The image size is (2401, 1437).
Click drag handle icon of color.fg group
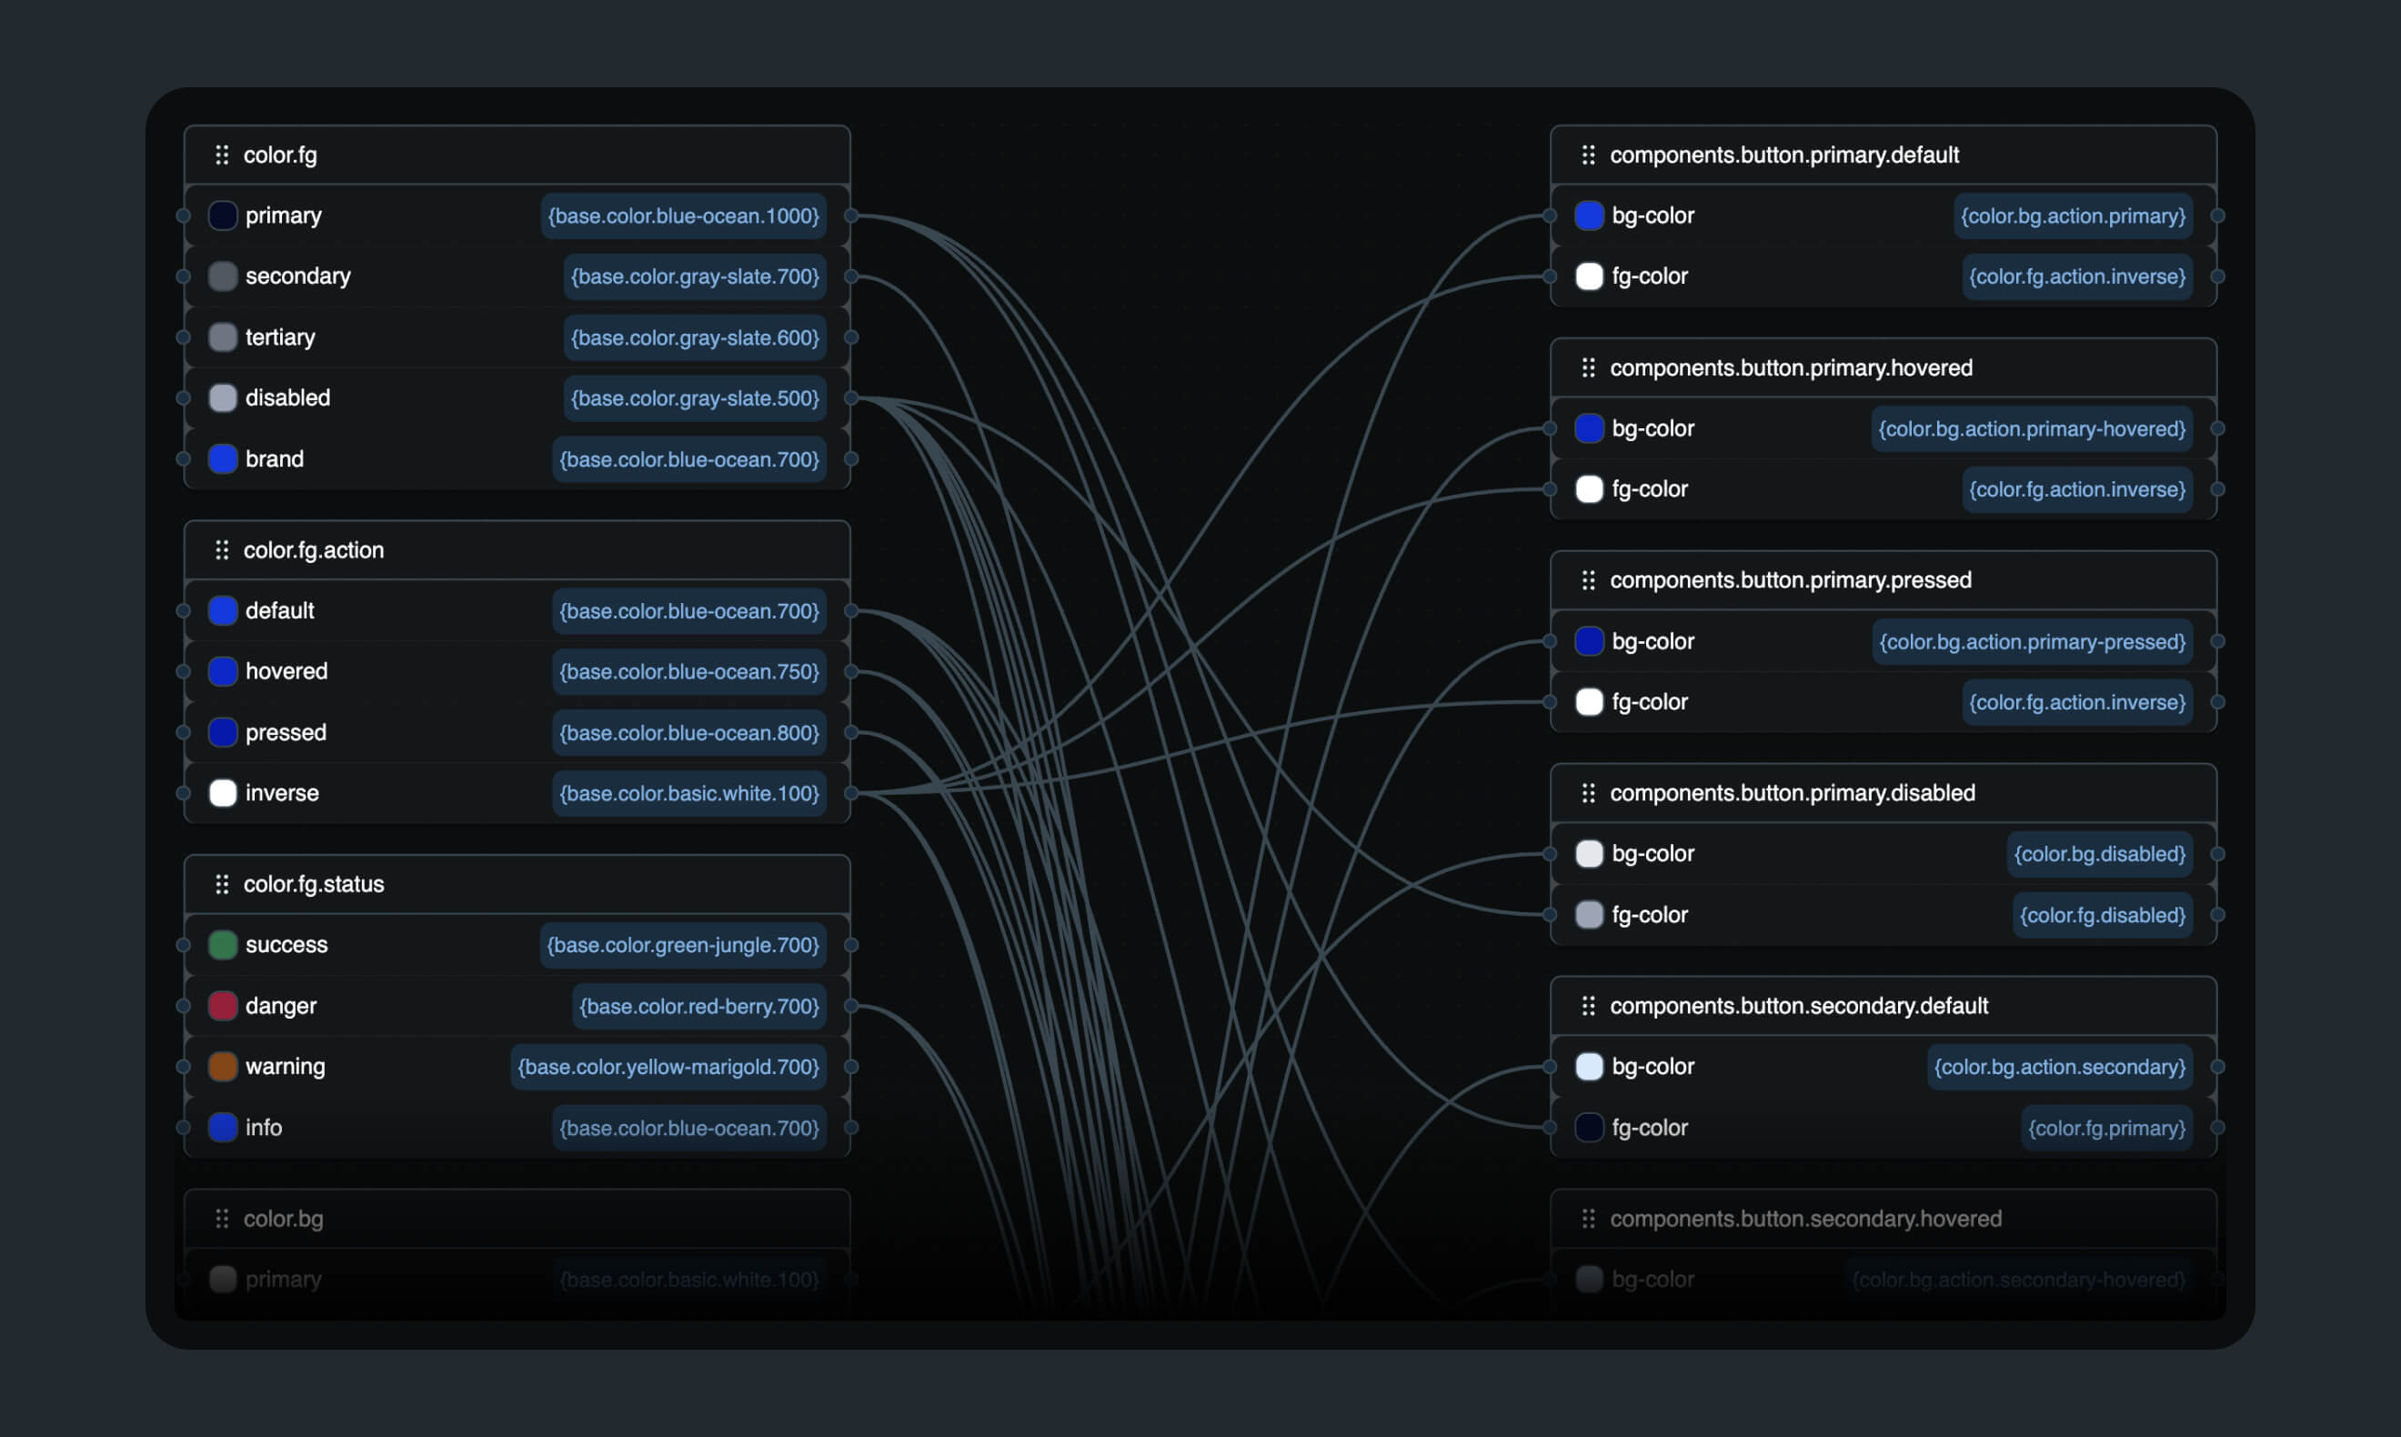(x=222, y=155)
